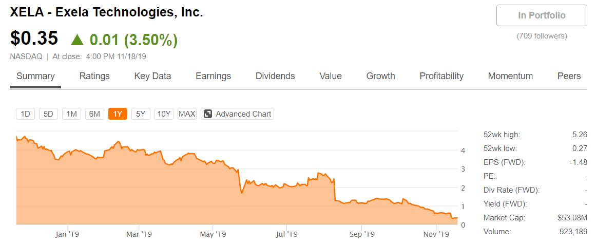Select the 5D chart range
The width and height of the screenshot is (596, 244).
(48, 114)
